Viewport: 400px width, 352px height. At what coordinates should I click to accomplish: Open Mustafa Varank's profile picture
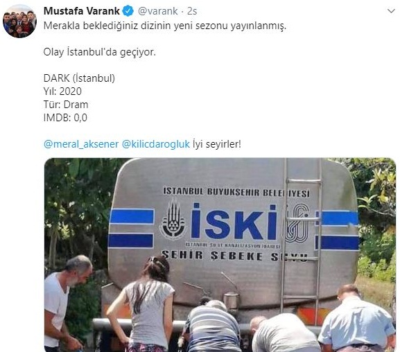click(x=19, y=21)
